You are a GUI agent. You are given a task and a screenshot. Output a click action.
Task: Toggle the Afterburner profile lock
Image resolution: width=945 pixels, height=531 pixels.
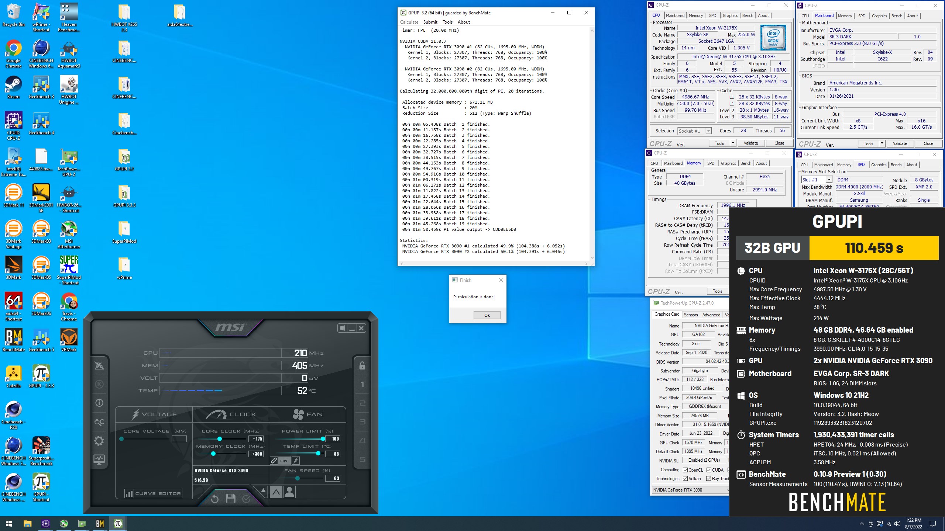click(362, 365)
